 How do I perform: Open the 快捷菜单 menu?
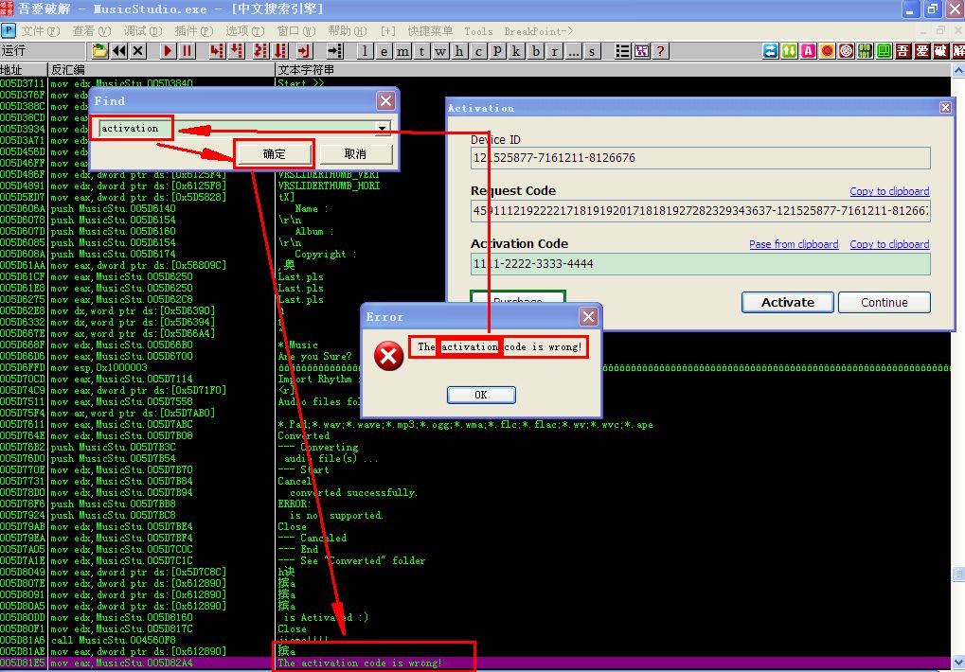pos(430,30)
